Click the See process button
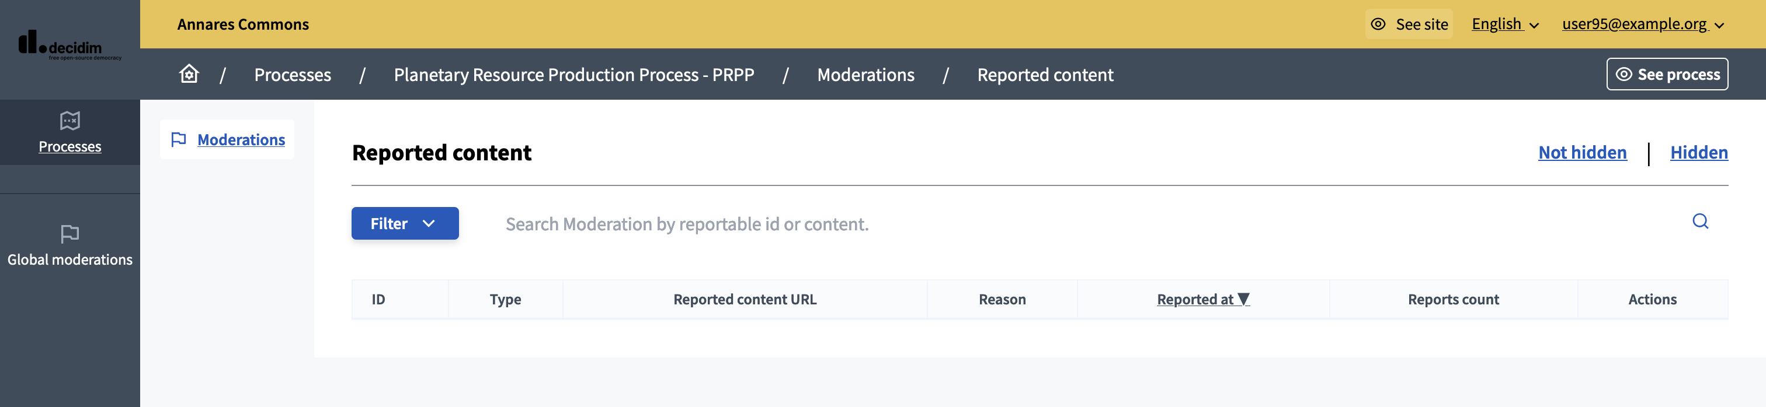This screenshot has height=407, width=1766. tap(1667, 74)
